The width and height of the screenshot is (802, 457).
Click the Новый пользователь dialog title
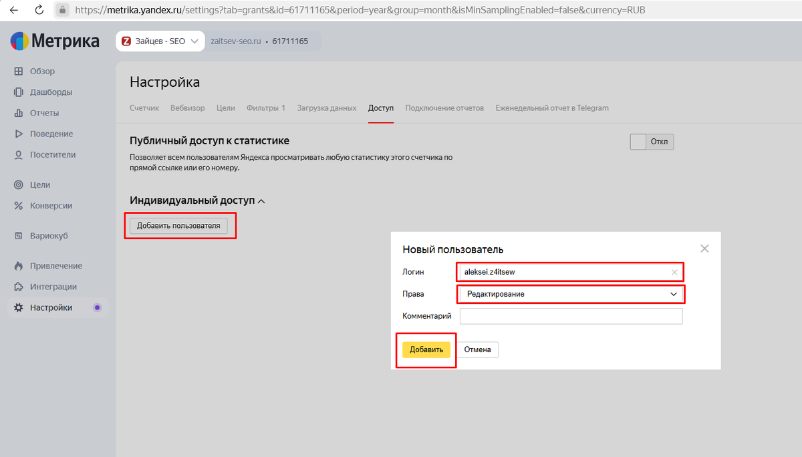[x=452, y=250]
